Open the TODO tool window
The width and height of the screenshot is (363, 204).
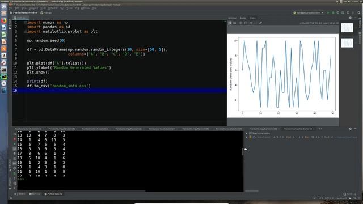(20, 194)
